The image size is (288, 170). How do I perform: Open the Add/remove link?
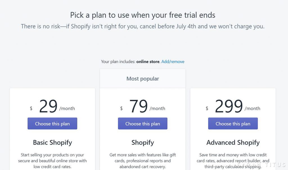pyautogui.click(x=173, y=62)
